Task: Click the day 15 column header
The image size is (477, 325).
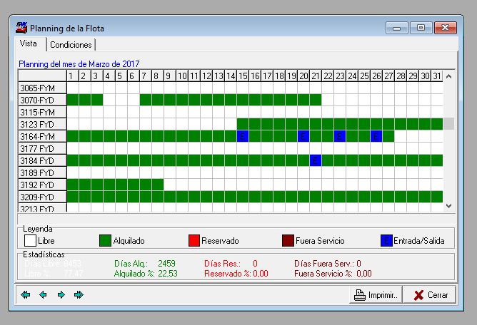Action: [x=243, y=76]
